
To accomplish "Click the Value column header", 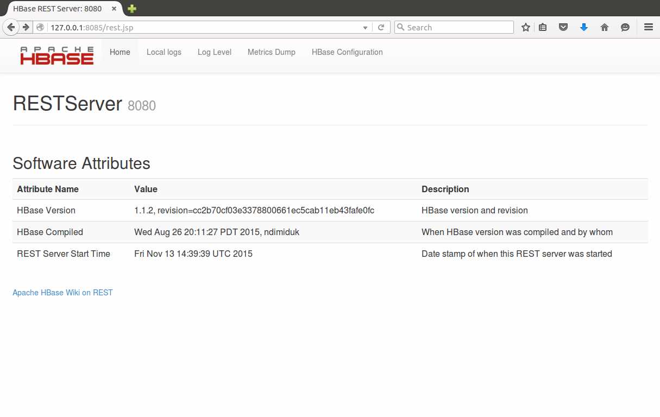I will (146, 189).
